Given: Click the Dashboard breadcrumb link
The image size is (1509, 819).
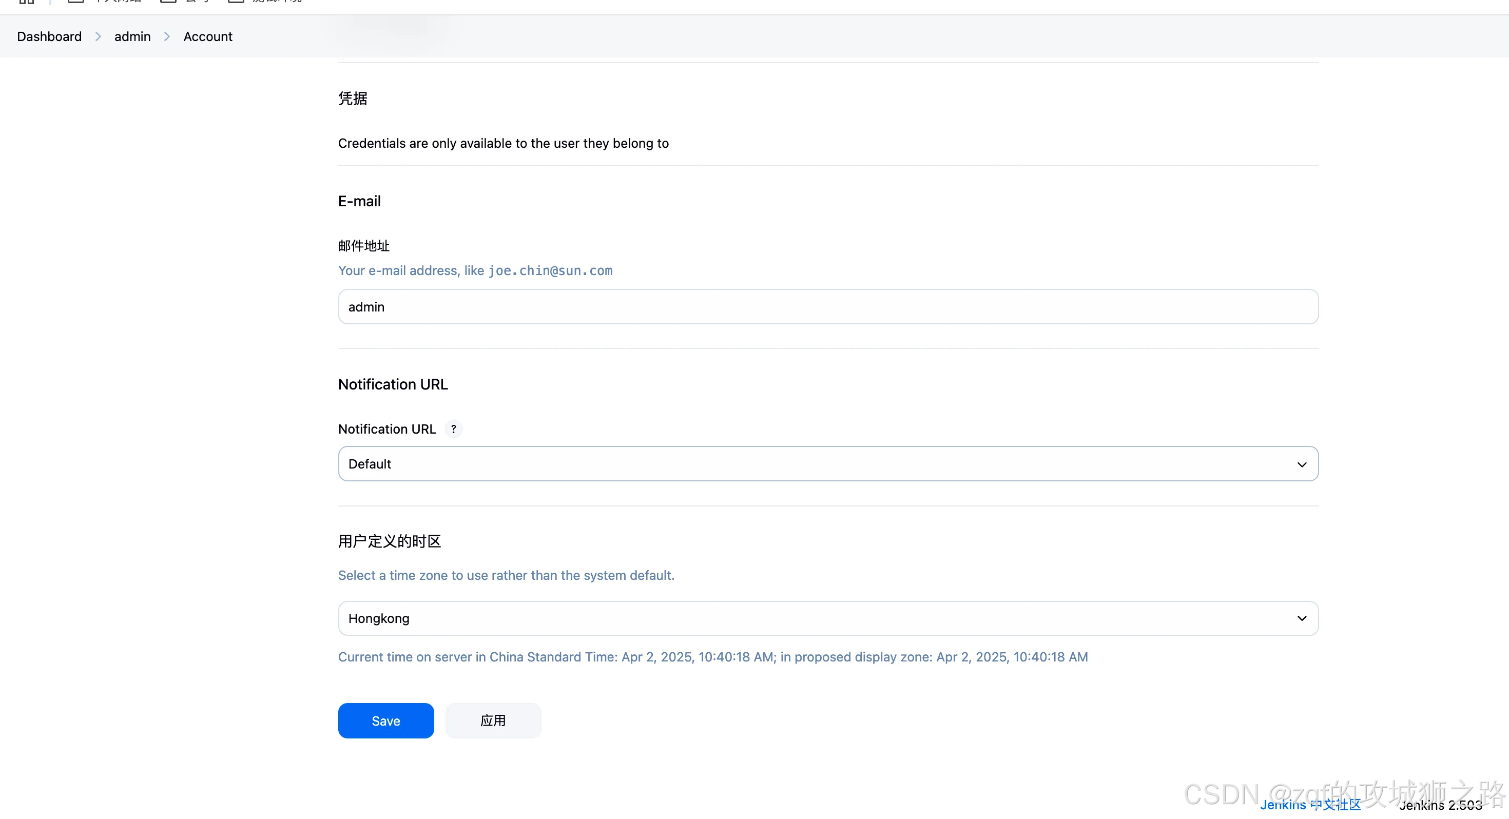Looking at the screenshot, I should [x=49, y=36].
